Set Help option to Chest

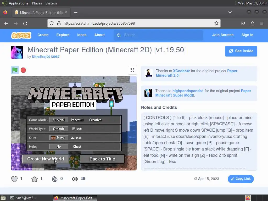pos(77,147)
